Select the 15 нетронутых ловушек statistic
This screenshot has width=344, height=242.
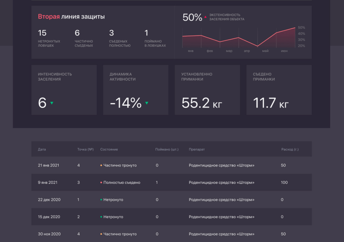49,38
